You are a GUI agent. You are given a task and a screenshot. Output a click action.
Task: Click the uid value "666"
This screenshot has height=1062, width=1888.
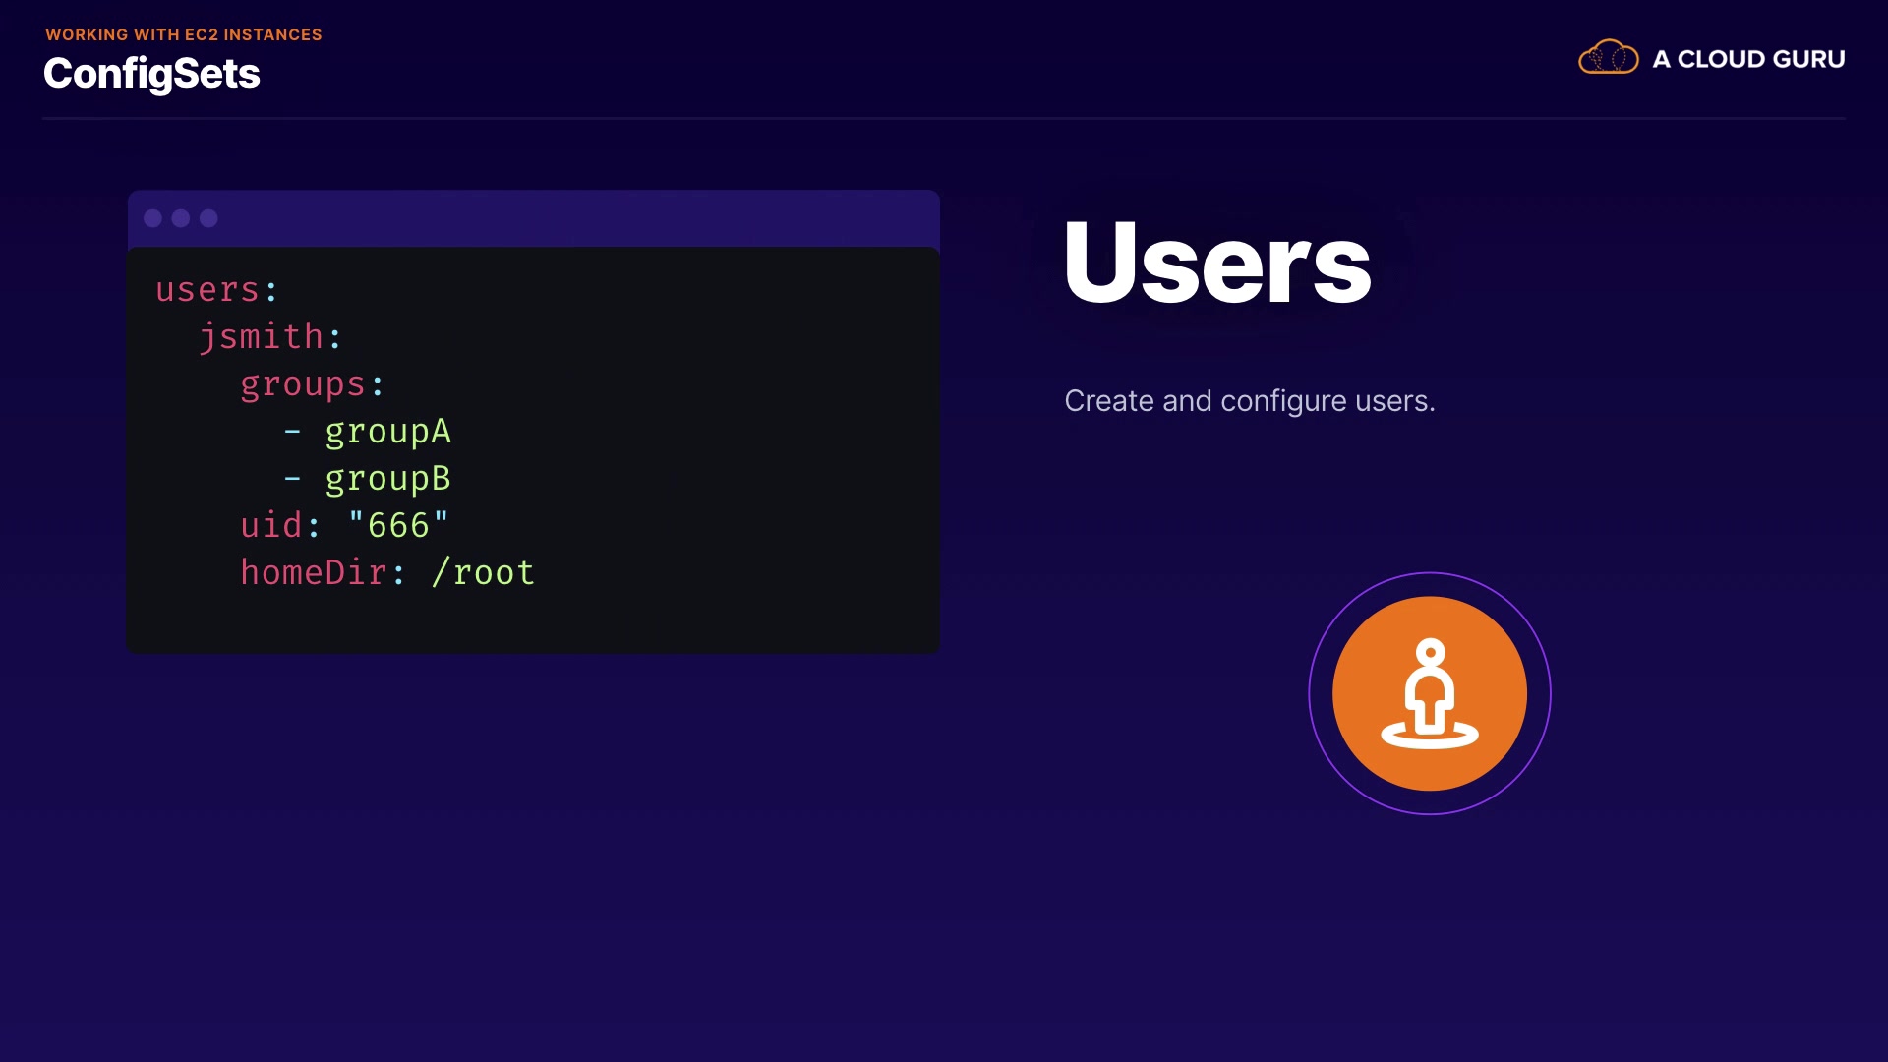[398, 526]
